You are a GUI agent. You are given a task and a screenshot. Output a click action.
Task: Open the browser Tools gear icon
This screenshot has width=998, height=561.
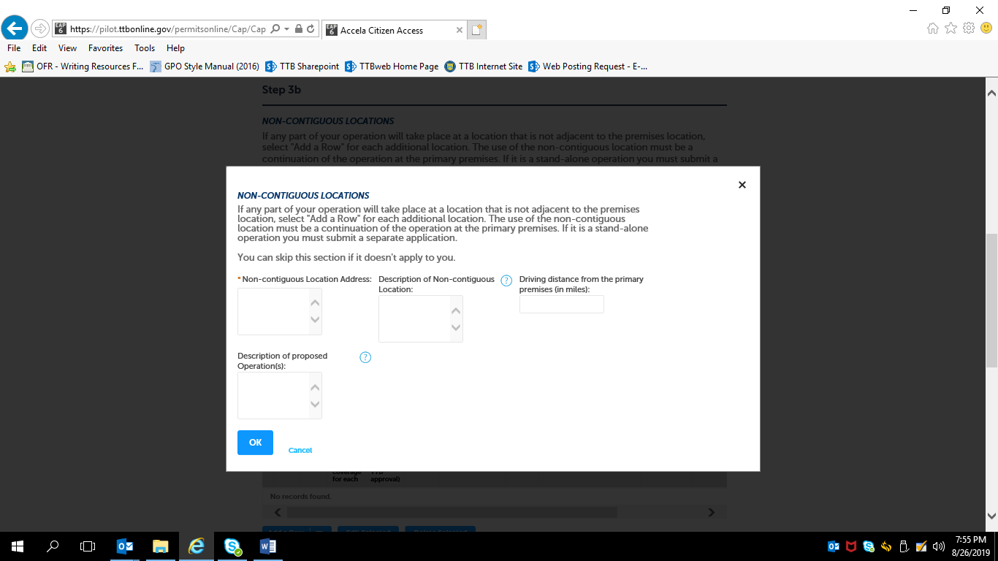pyautogui.click(x=969, y=28)
